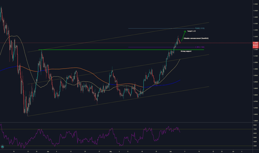Image resolution: width=259 pixels, height=153 pixels.
Task: Click the "May" date on time axis
Action: click(111, 151)
